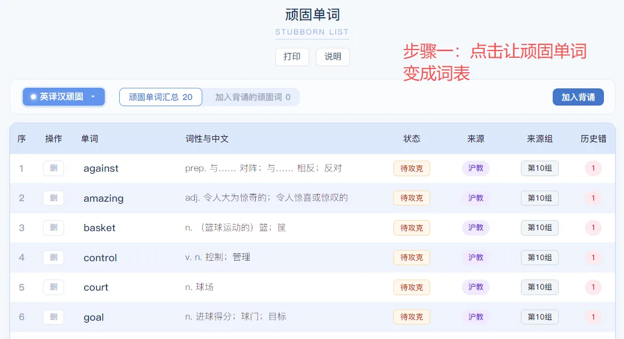Click 第10组 group tag for against

540,168
